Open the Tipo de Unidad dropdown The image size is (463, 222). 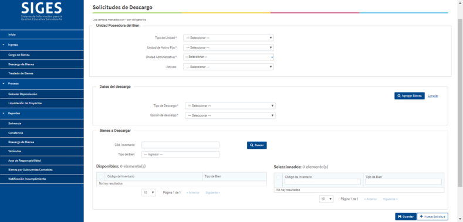point(228,38)
